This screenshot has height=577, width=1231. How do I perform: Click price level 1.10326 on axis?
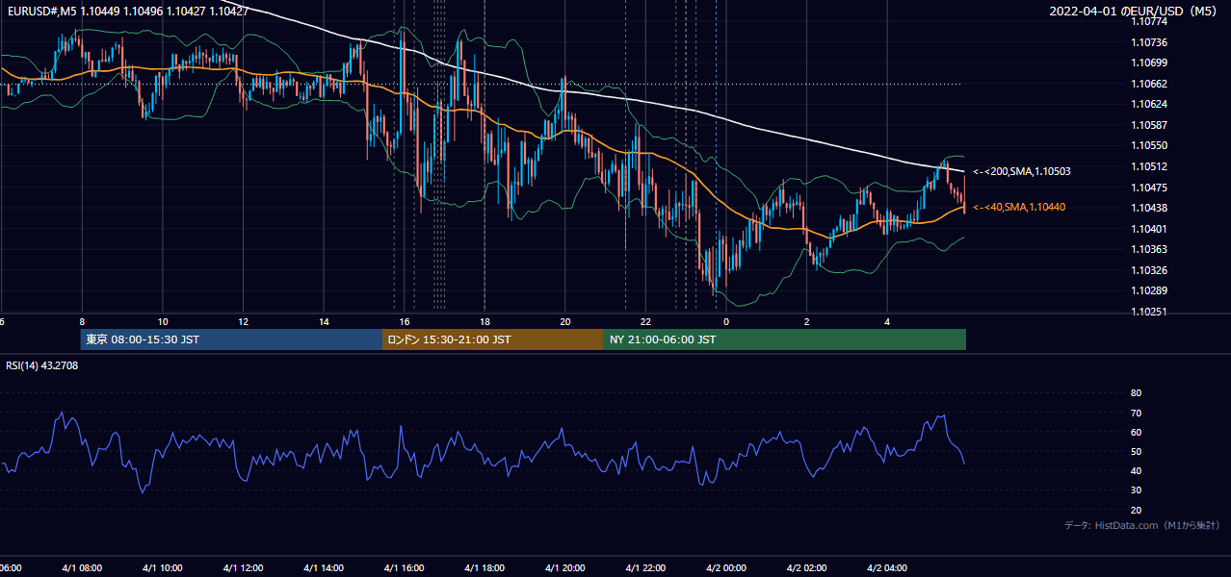(x=1147, y=270)
